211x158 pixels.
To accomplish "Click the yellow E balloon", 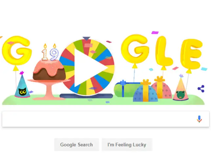I will click(192, 54).
